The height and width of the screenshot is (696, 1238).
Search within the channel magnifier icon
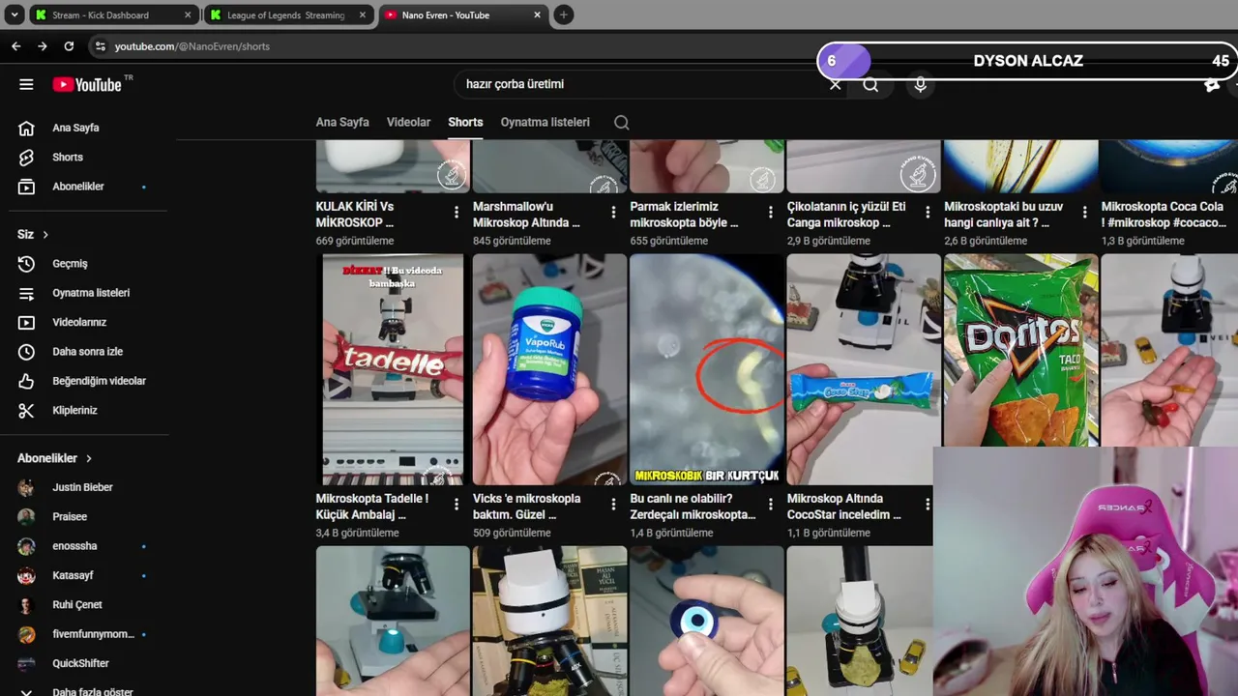click(x=622, y=123)
